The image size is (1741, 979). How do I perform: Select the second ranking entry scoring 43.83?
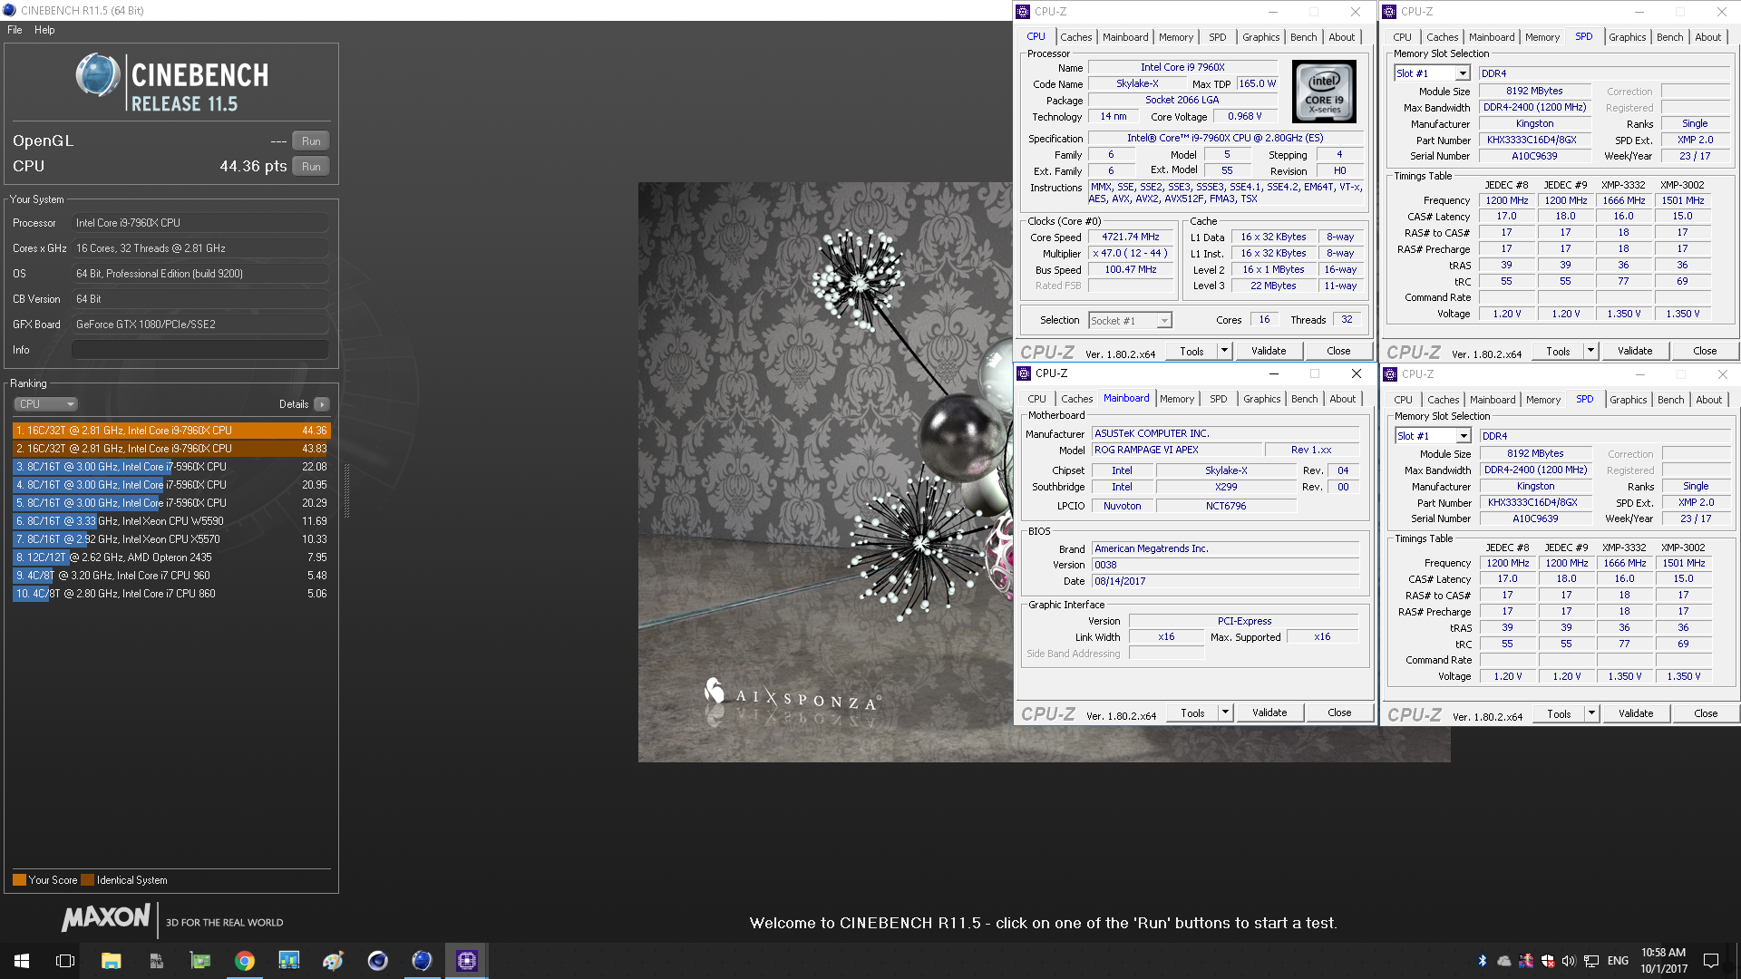coord(171,449)
